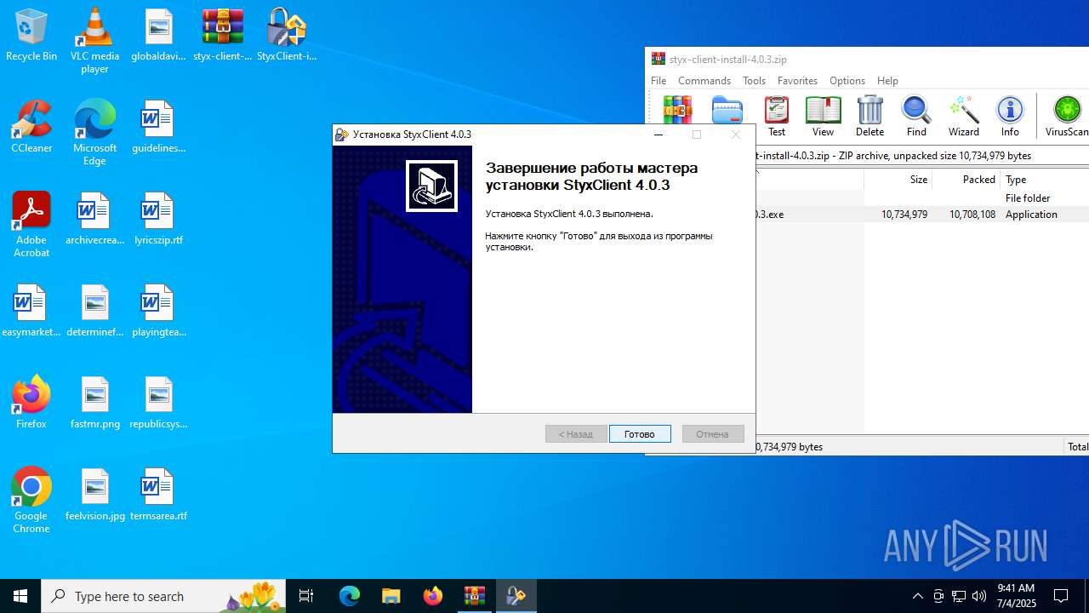Click the Windows Start button
Screen dimensions: 1089x613
click(20, 596)
